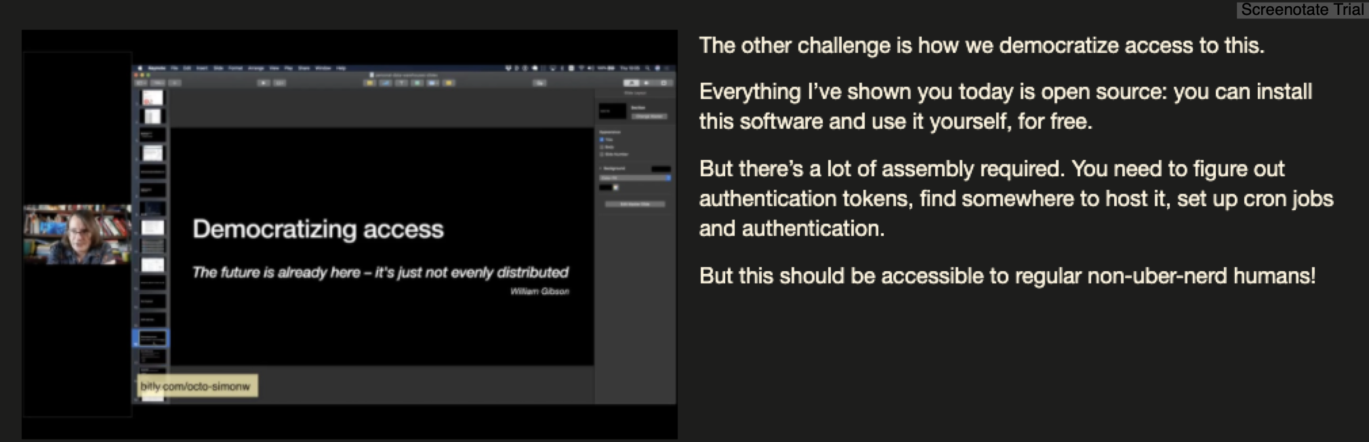Viewport: 1369px width, 442px height.
Task: Open the Color Fill background dropdown
Action: 635,178
